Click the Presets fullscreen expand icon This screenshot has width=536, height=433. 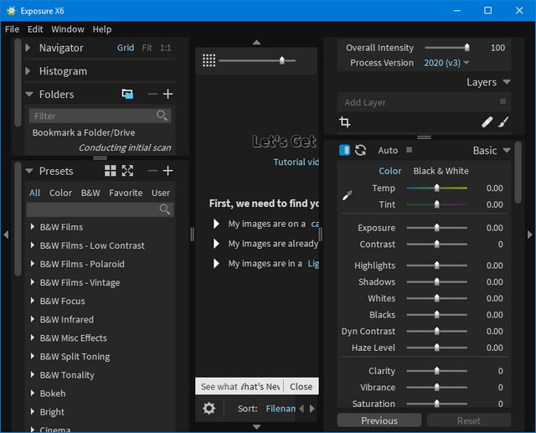127,171
